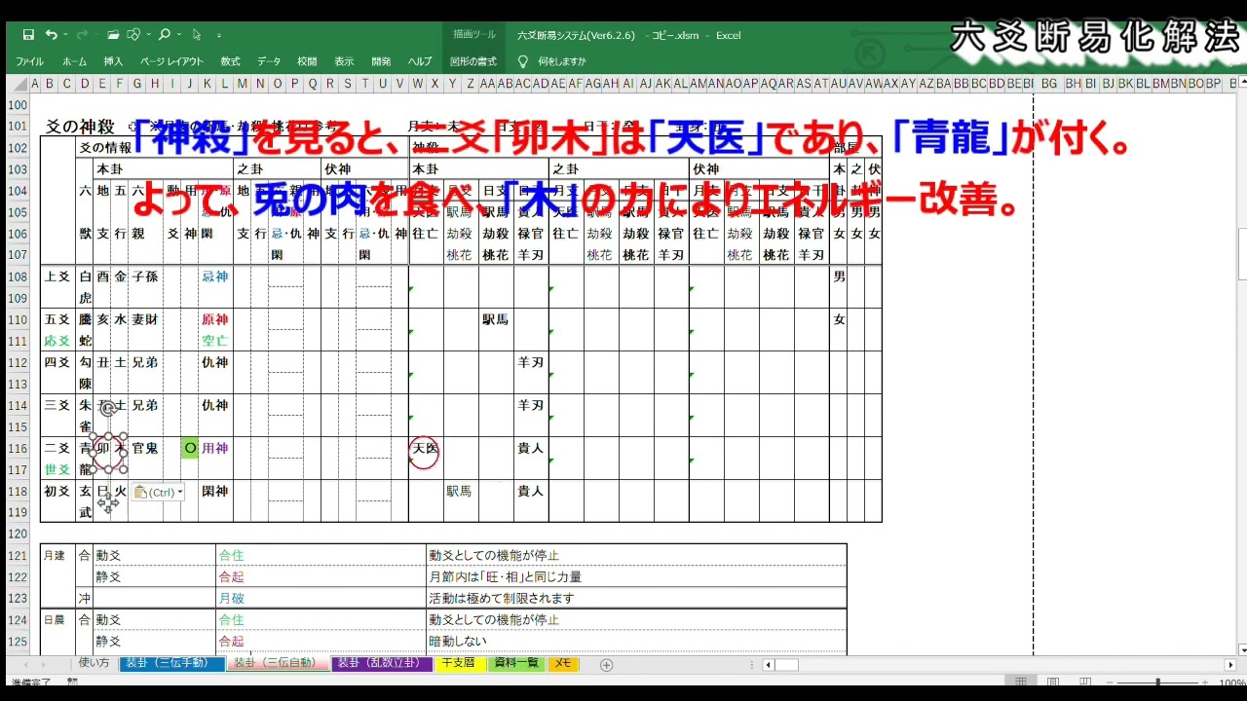This screenshot has width=1247, height=701.
Task: Click the Undo arrow icon
Action: tap(51, 35)
